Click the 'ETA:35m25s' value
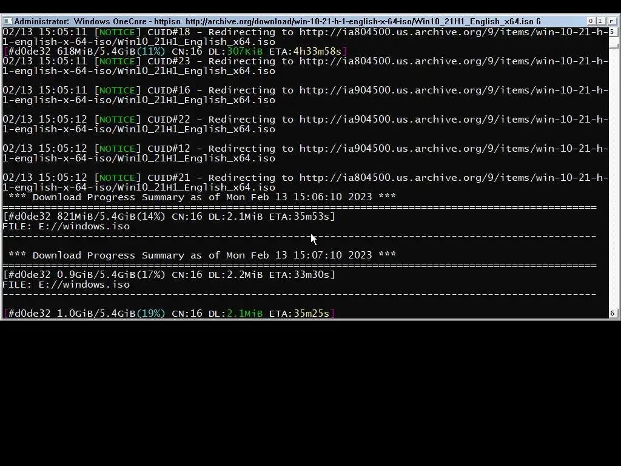Image resolution: width=621 pixels, height=466 pixels. [299, 314]
